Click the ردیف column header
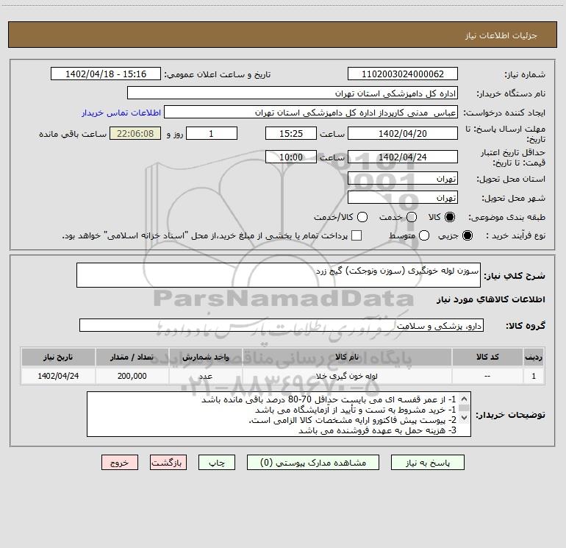566x548 pixels. [x=534, y=357]
